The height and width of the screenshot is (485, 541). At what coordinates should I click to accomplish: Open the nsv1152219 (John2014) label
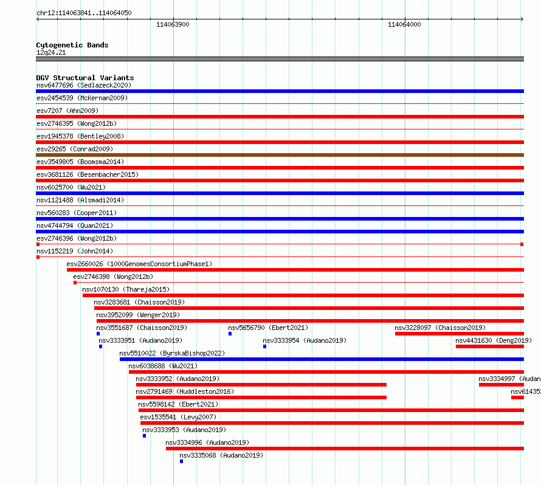tap(75, 251)
